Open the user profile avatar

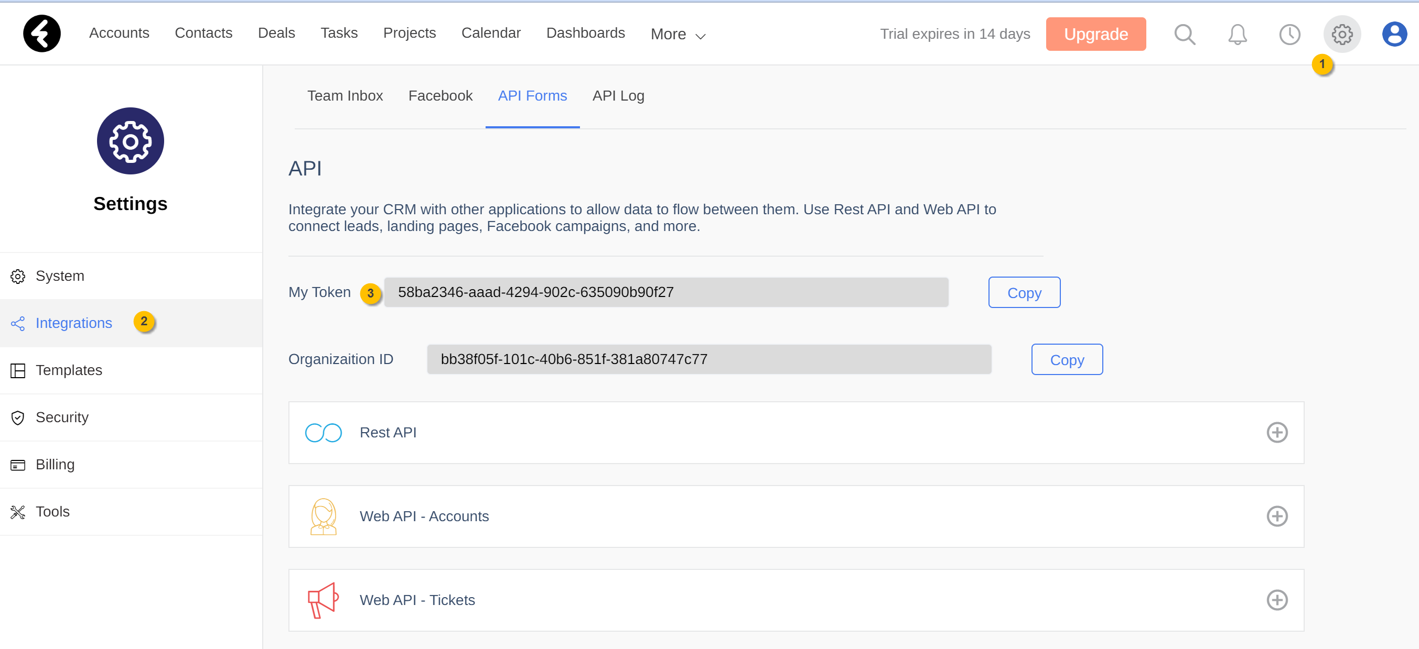coord(1394,34)
